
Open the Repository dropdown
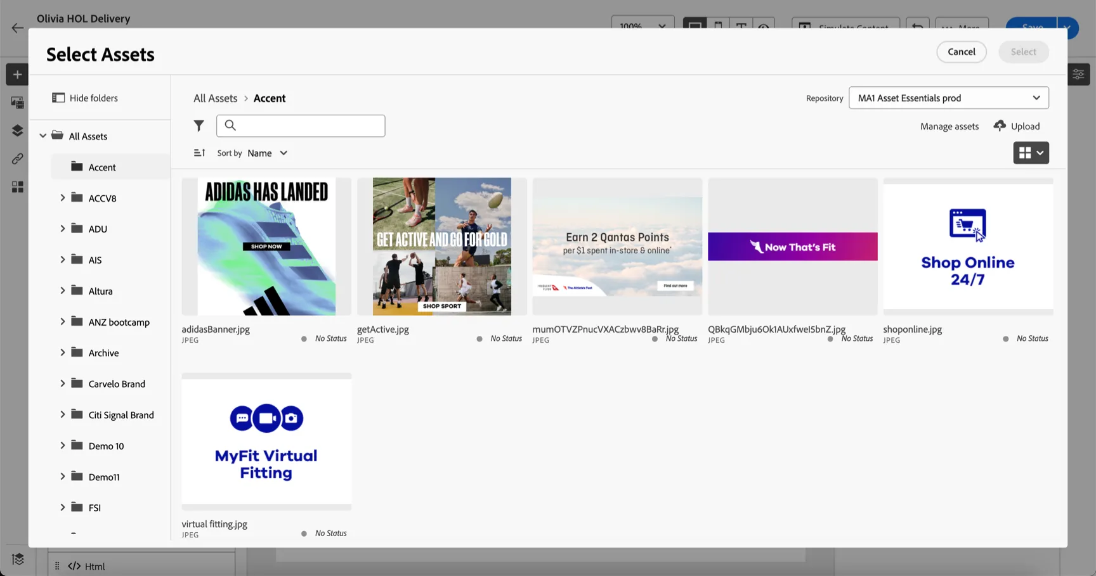(948, 98)
